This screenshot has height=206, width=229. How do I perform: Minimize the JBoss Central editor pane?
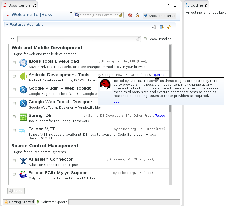coord(167,5)
